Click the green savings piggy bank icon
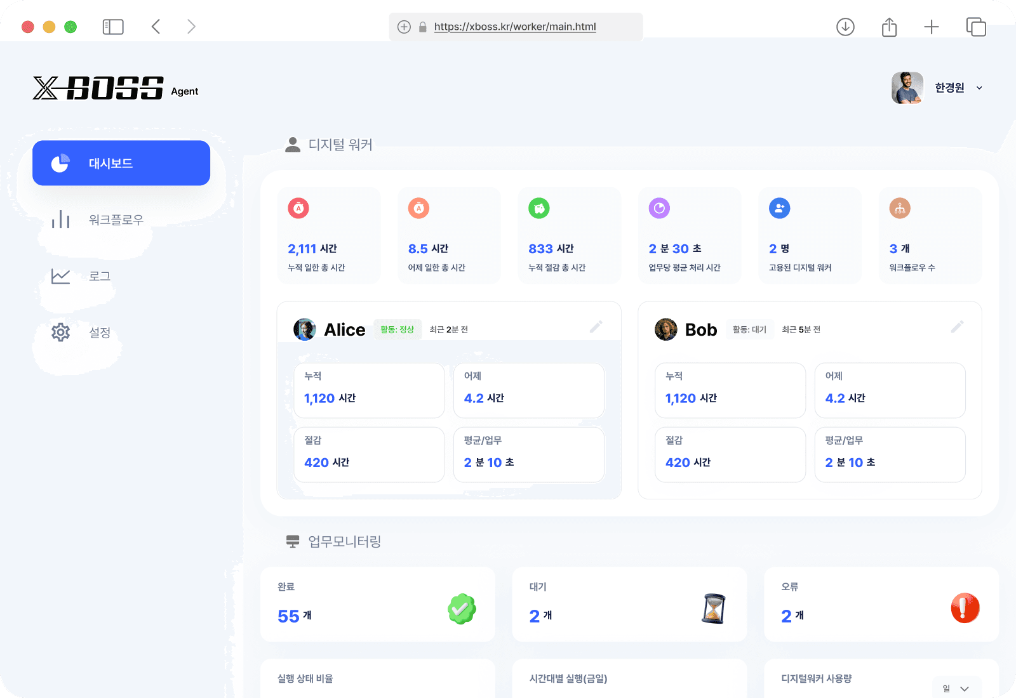This screenshot has height=698, width=1016. (539, 208)
